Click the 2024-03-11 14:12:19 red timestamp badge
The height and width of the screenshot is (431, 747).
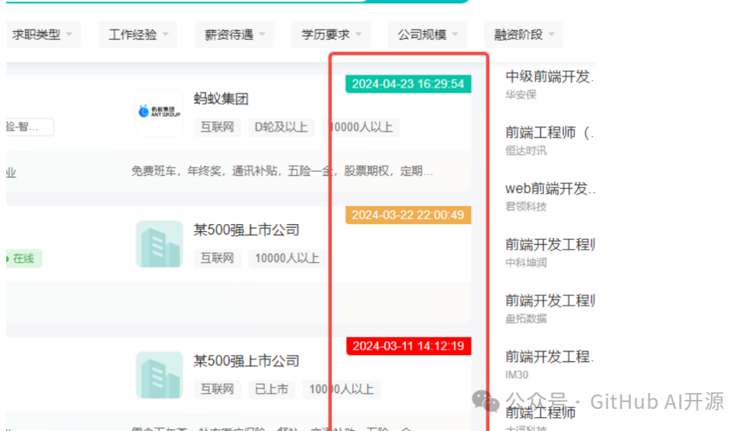click(408, 346)
